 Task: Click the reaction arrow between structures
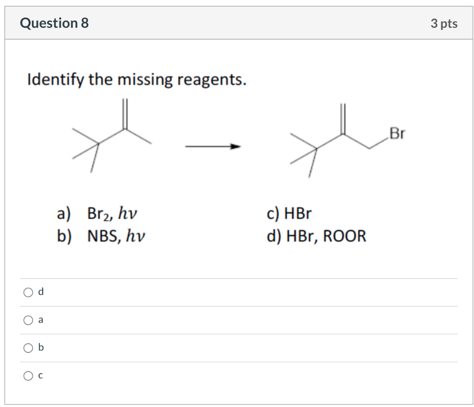pyautogui.click(x=212, y=146)
